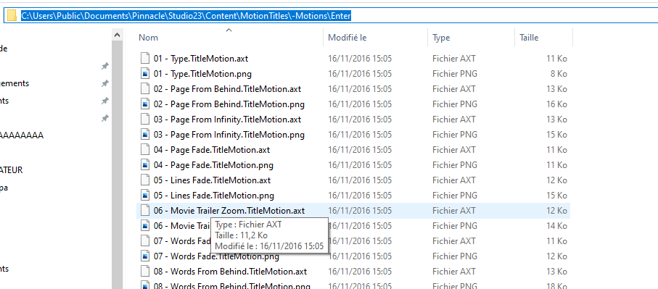Sort files by the Nom column header
This screenshot has width=658, height=289.
coord(148,37)
